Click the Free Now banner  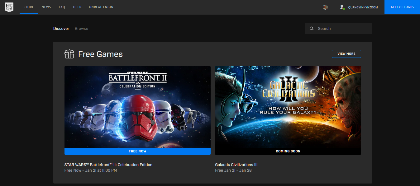tap(137, 151)
